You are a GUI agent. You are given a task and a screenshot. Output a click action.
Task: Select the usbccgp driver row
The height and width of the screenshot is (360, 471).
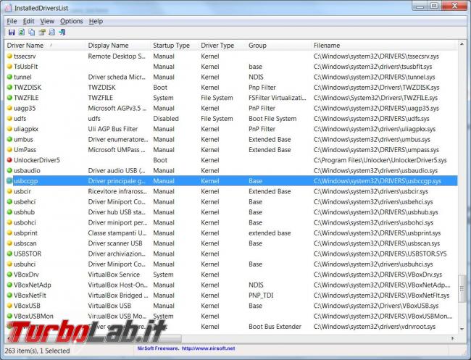231,181
